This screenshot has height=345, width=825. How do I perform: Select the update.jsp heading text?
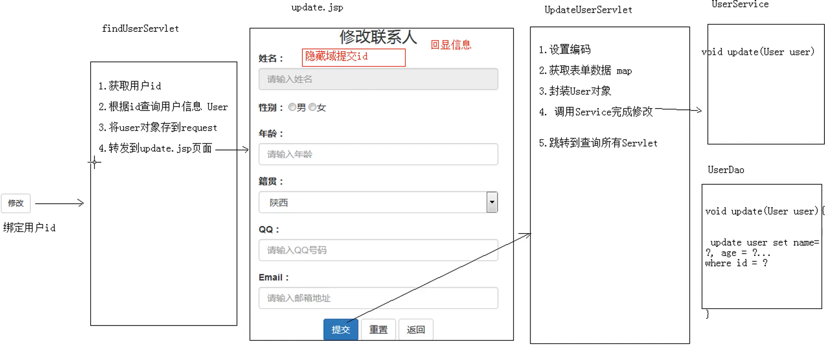[317, 7]
